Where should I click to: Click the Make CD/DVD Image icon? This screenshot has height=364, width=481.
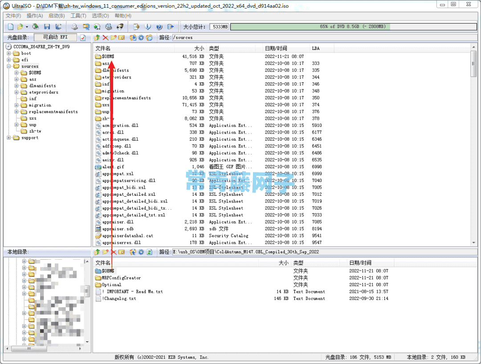pos(74,27)
